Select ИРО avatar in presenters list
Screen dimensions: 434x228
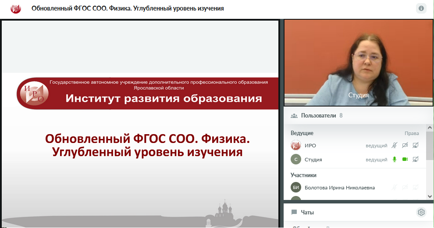[295, 145]
